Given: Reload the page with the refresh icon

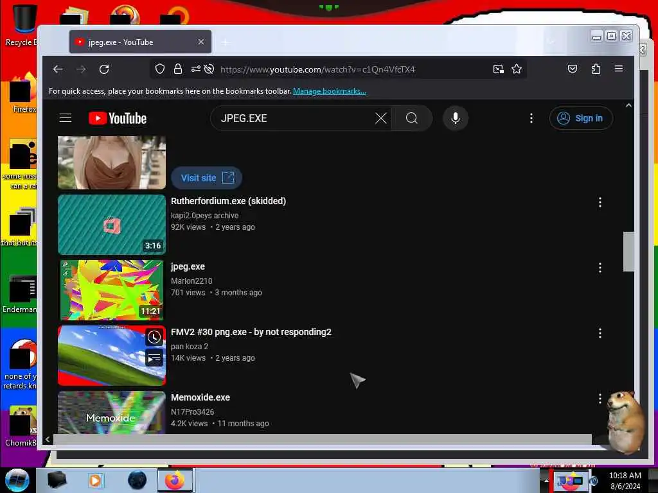Looking at the screenshot, I should pyautogui.click(x=104, y=69).
